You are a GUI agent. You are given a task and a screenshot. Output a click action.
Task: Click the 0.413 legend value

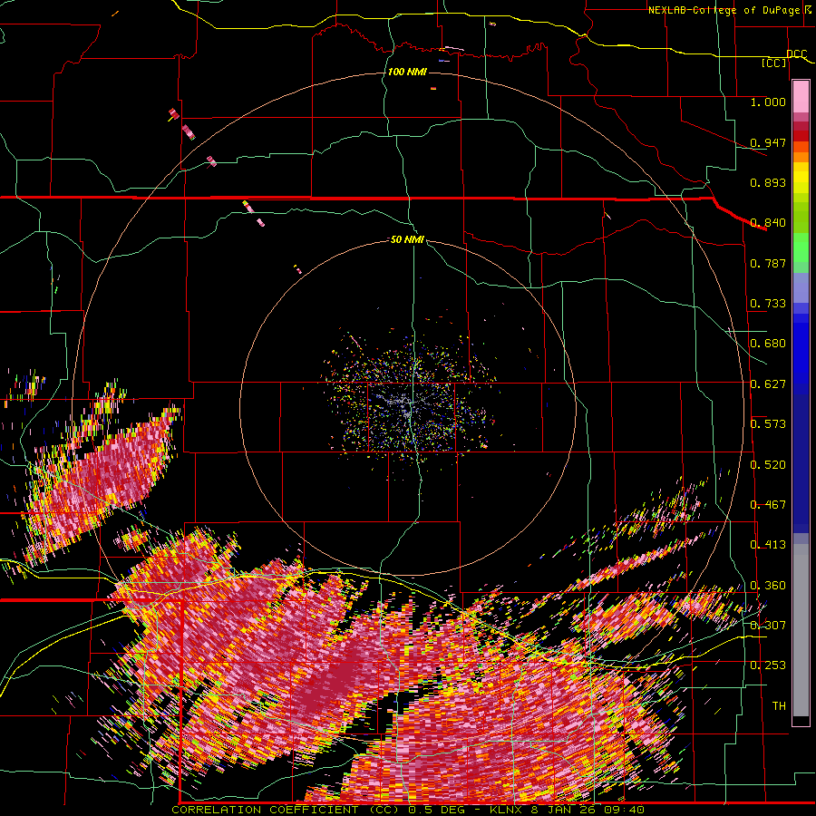click(768, 545)
